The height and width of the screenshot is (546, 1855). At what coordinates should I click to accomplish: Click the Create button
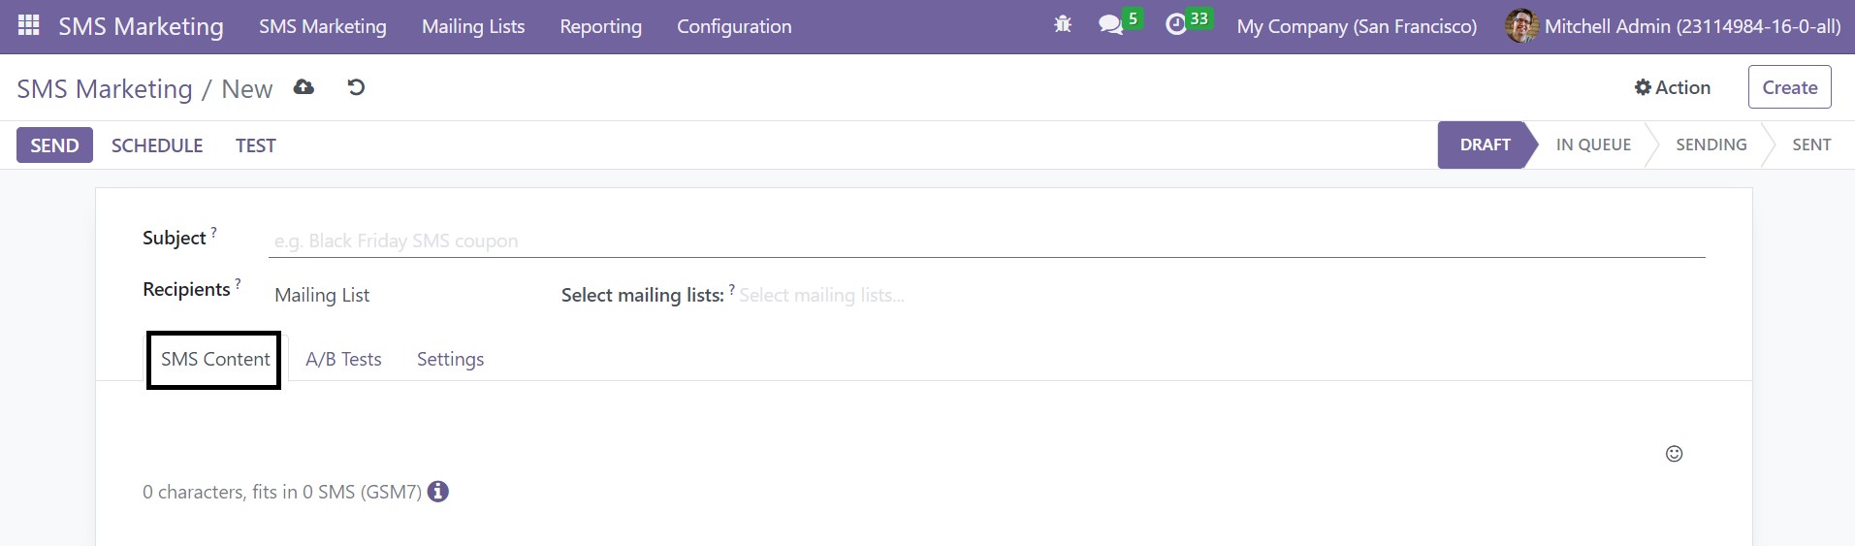click(x=1789, y=87)
